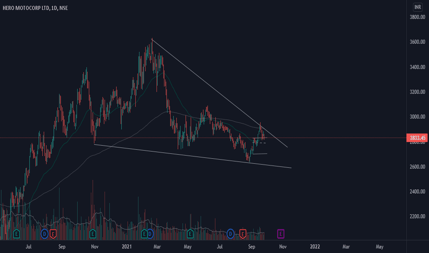Click the 2021 label on time axis

point(127,247)
